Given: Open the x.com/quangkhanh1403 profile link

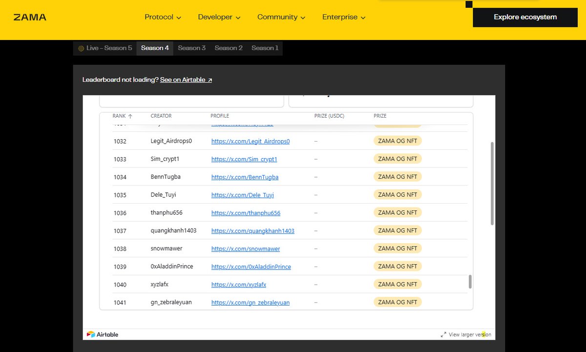Looking at the screenshot, I should (253, 231).
